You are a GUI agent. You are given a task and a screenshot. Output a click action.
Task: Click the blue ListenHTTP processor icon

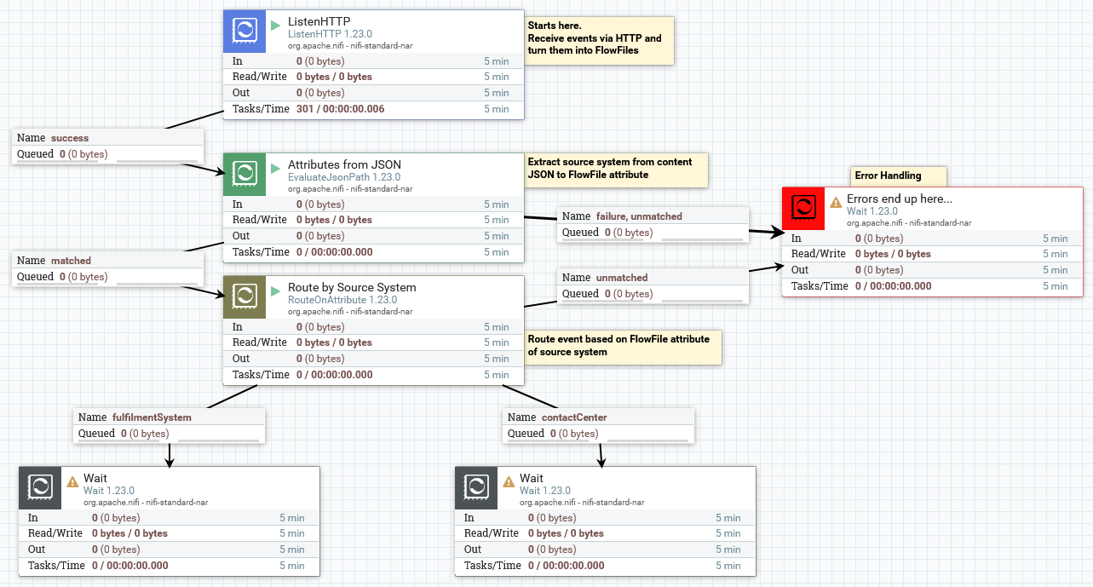[x=244, y=32]
